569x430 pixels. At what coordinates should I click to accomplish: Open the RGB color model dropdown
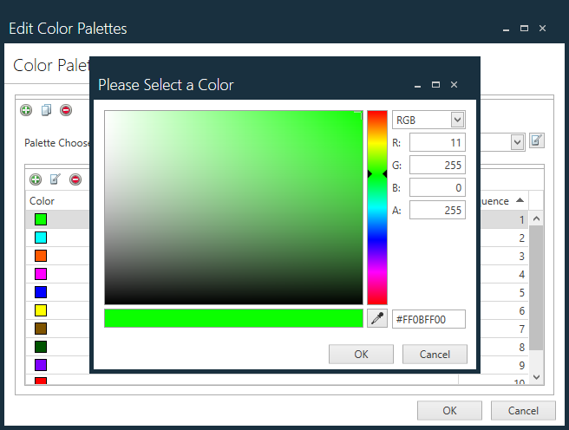pyautogui.click(x=456, y=121)
